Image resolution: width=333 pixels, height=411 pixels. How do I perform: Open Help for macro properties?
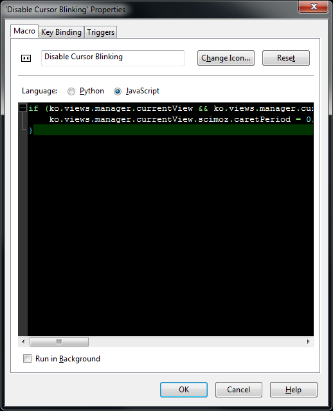pyautogui.click(x=294, y=390)
